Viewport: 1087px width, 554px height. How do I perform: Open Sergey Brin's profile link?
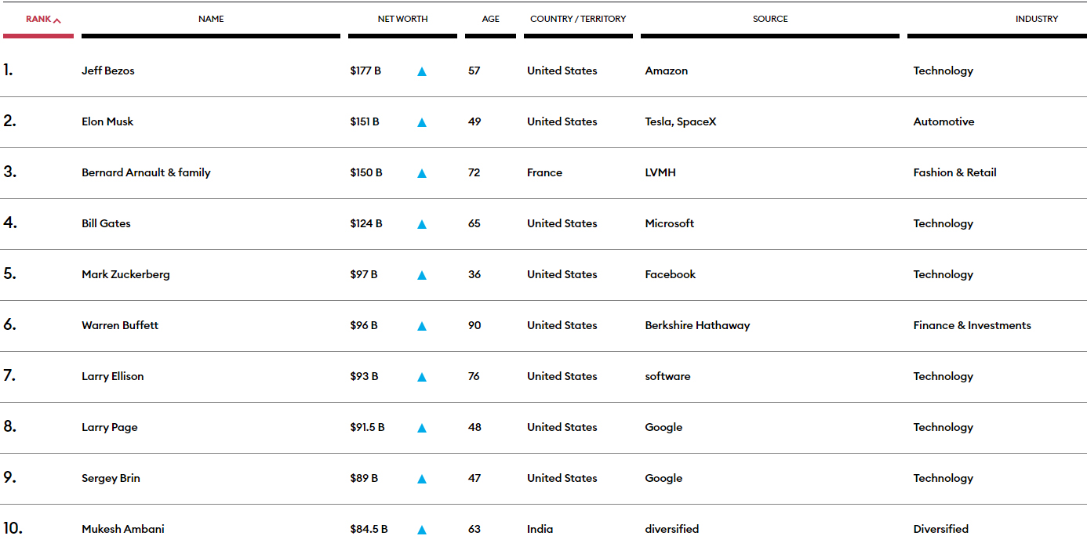click(111, 478)
